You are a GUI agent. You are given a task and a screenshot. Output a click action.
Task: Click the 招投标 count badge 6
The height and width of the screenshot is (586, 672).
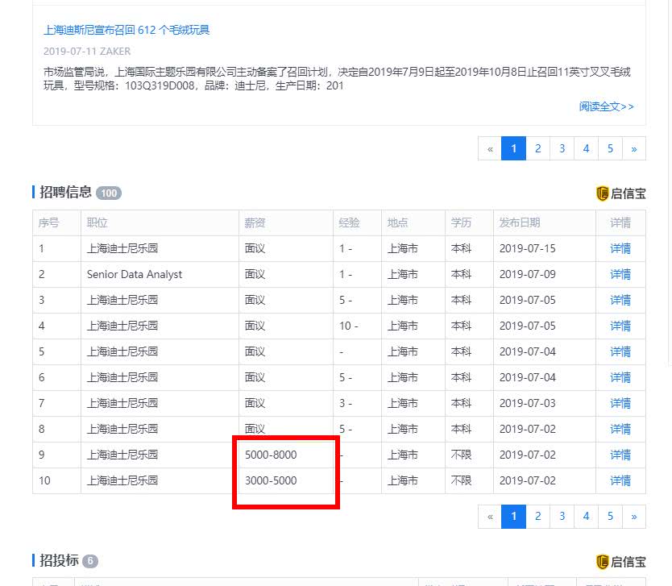pos(90,561)
